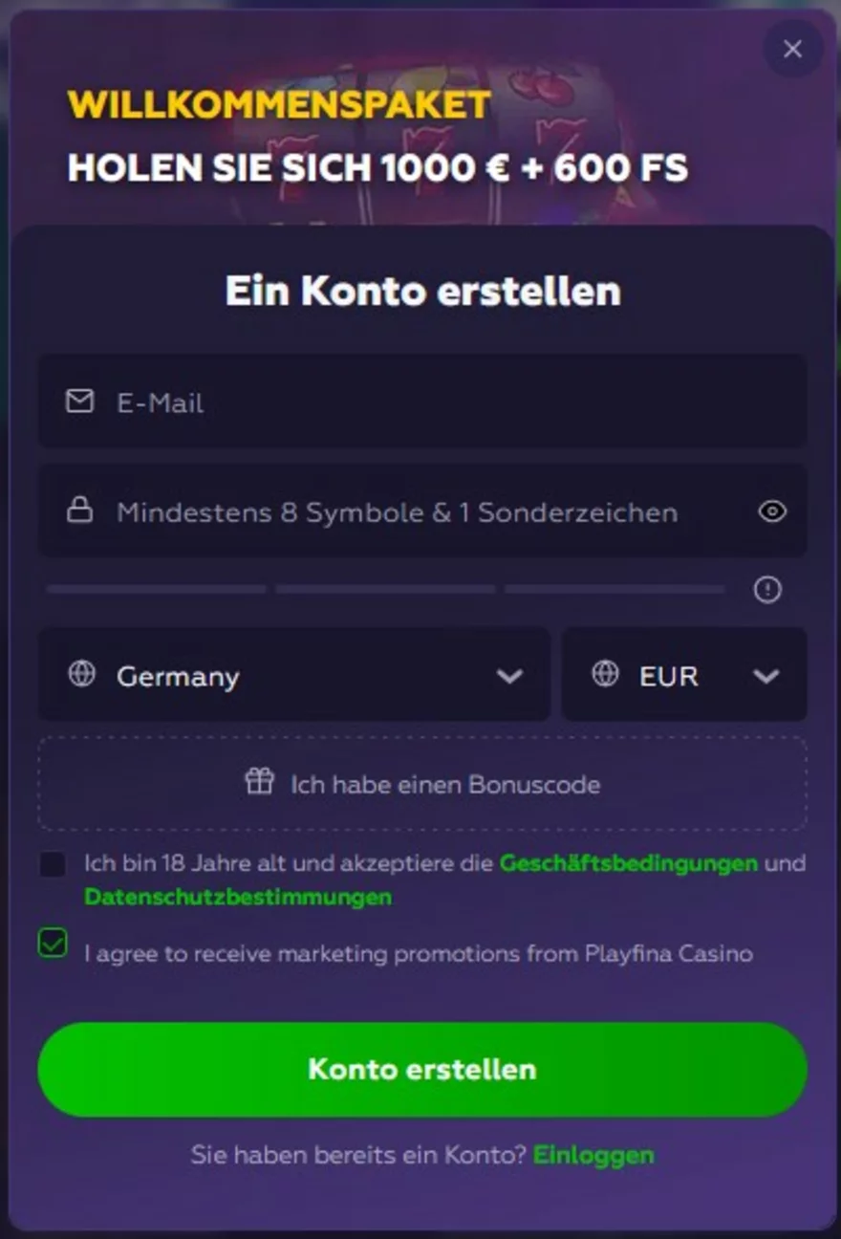The image size is (841, 1239).
Task: Uncheck the marketing promotions checkbox
Action: click(53, 944)
